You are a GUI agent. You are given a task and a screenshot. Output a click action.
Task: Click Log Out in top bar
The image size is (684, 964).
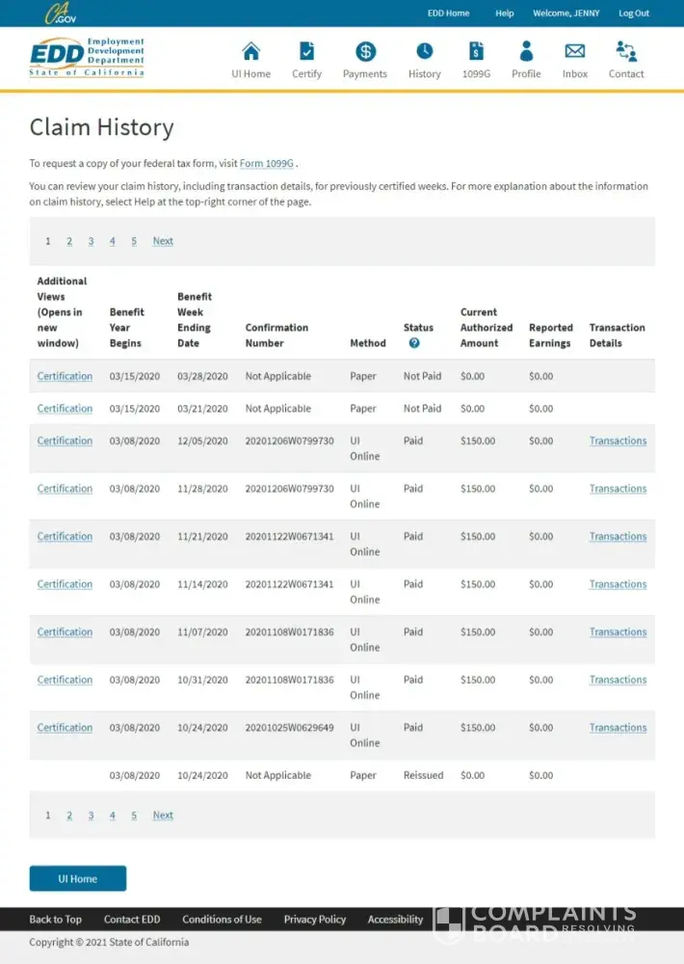(x=634, y=13)
